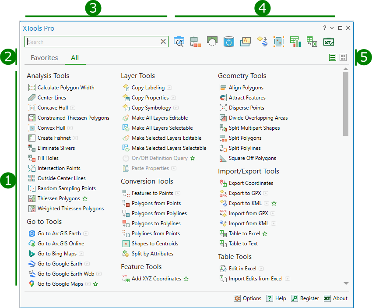Click the question mark help button in title bar

click(325, 28)
